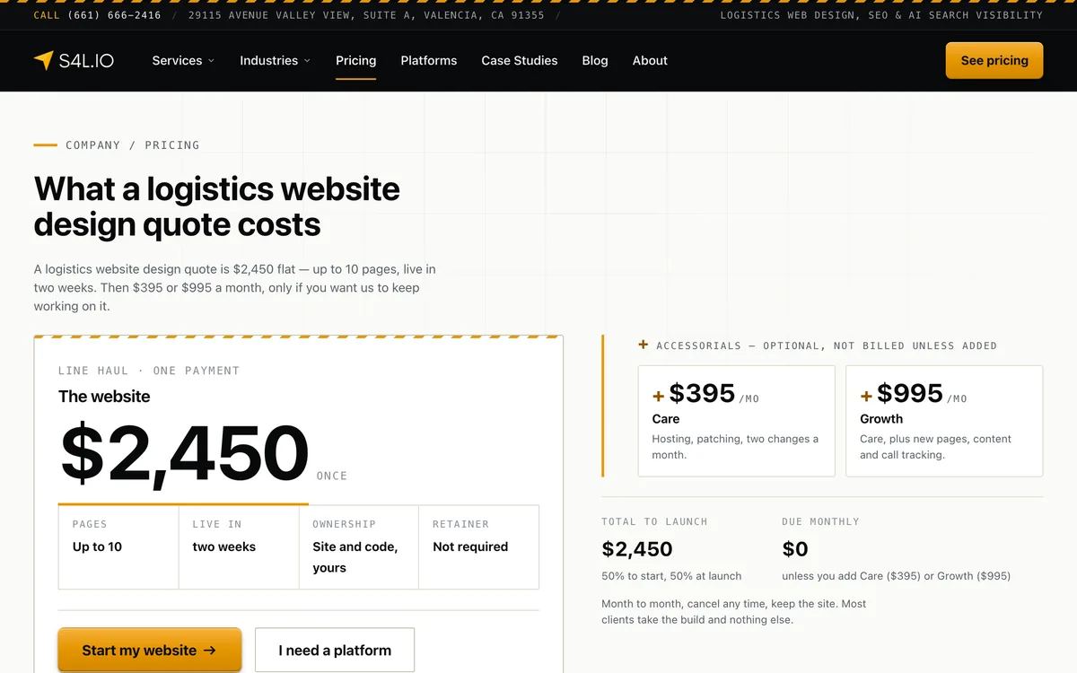
Task: Click the 'What a logistics website design quote costs' heading
Action: point(217,206)
